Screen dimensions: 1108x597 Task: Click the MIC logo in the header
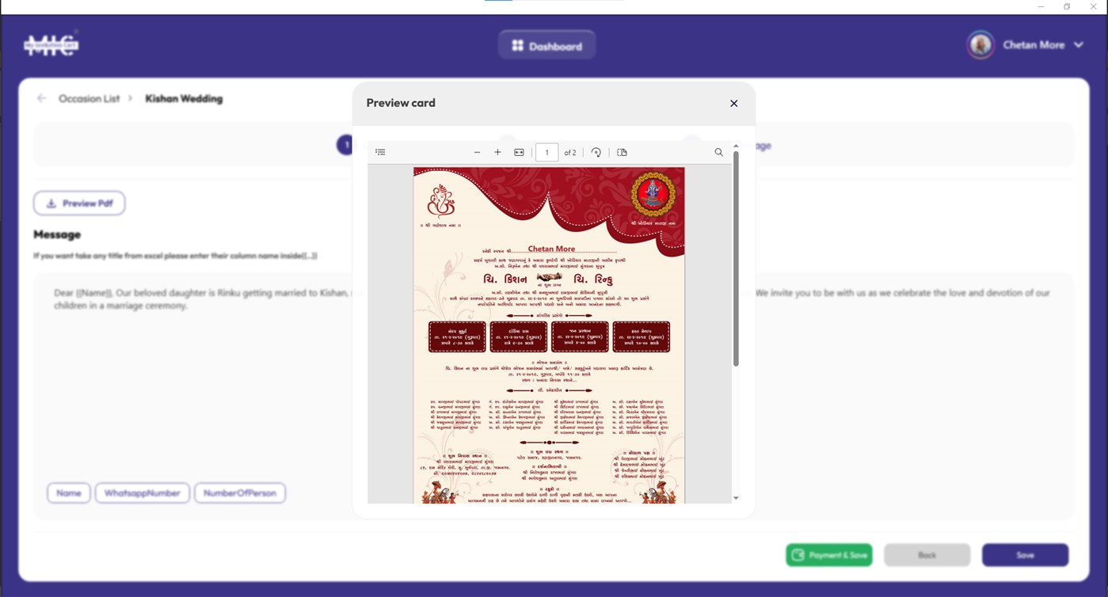click(50, 44)
